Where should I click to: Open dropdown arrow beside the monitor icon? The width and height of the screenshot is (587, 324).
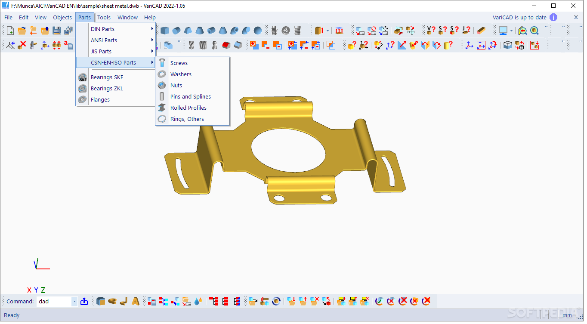tap(512, 31)
